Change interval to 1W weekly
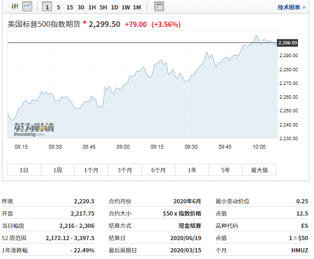This screenshot has width=314, height=259. point(126,7)
